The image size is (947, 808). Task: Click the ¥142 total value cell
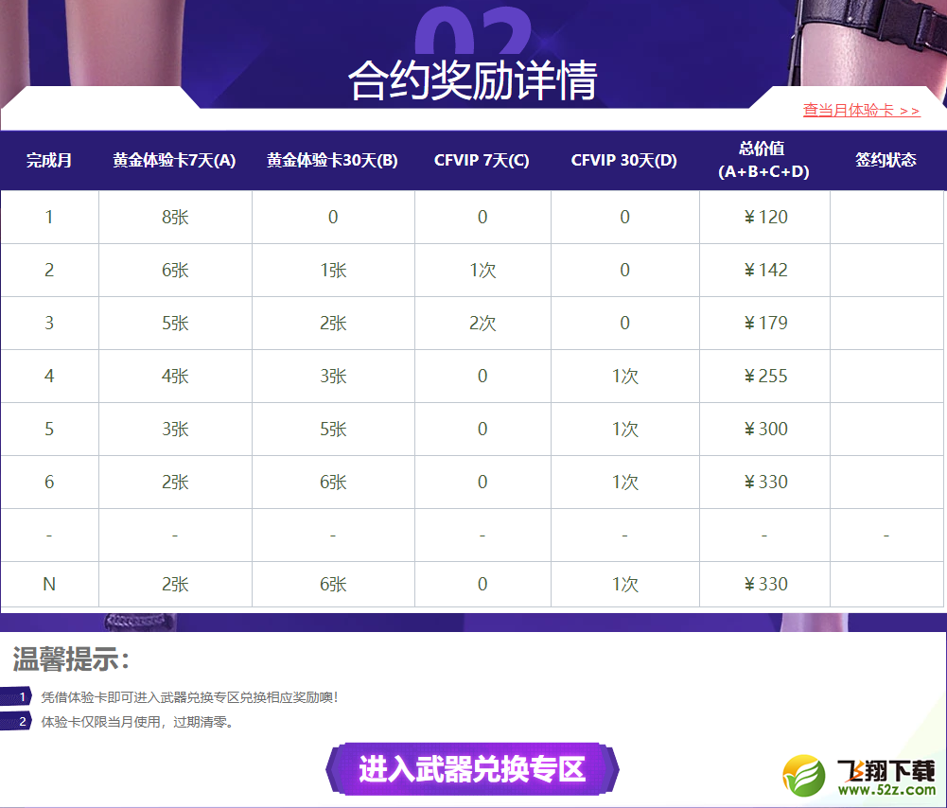pos(765,270)
